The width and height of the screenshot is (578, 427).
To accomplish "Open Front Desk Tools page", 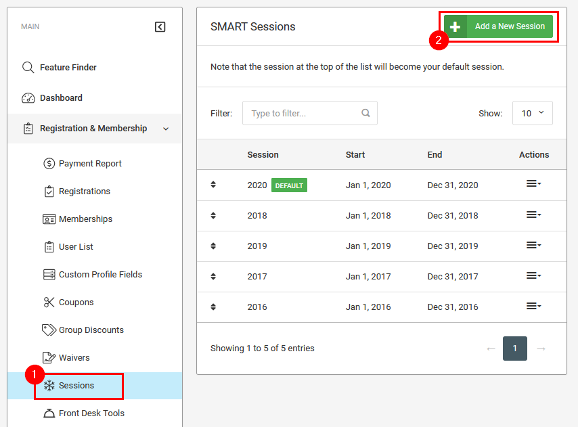I will (x=91, y=413).
